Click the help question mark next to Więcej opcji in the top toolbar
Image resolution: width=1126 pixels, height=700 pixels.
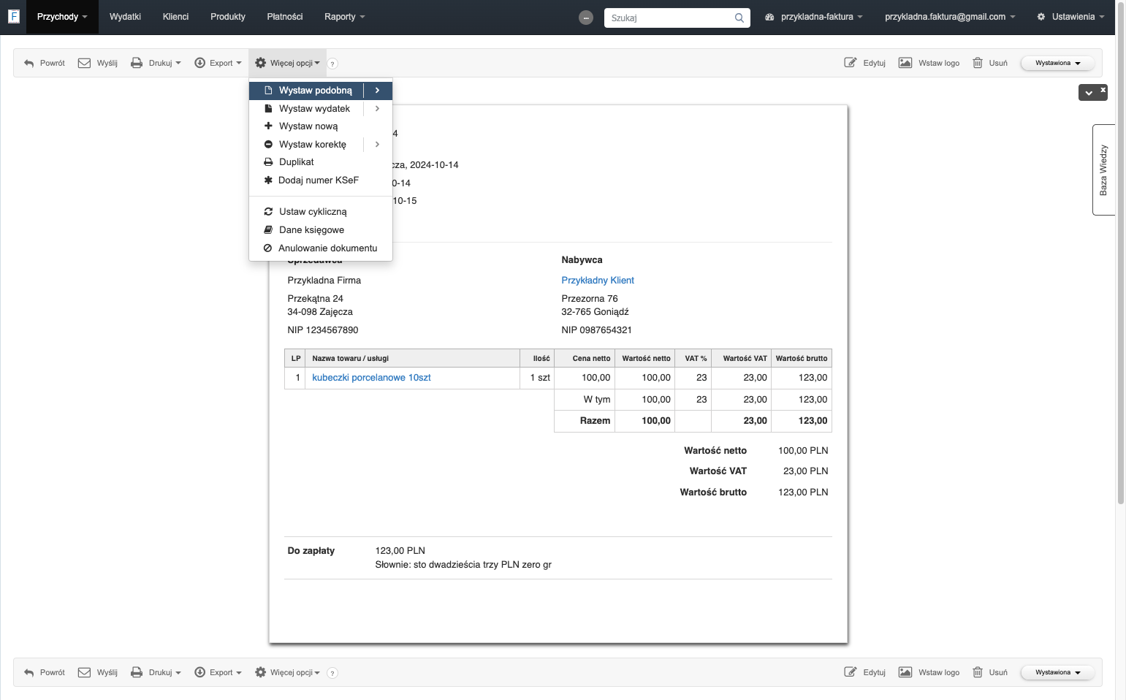(332, 64)
